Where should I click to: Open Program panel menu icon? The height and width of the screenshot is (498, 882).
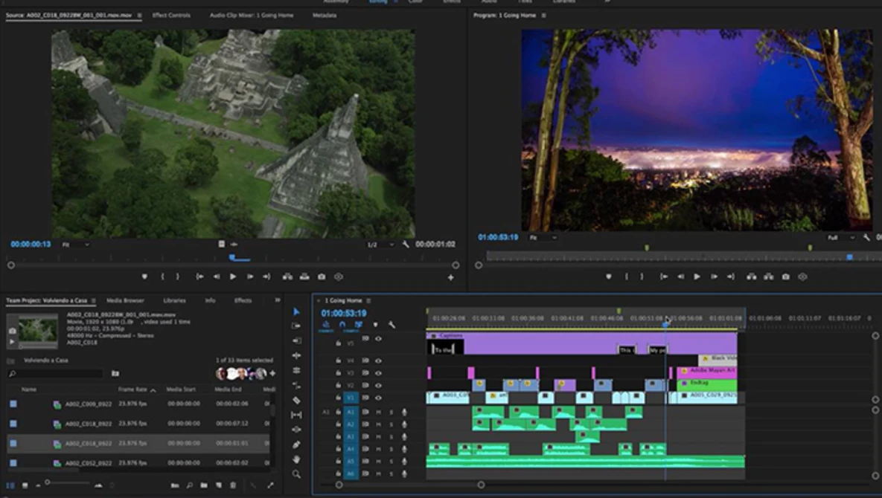tap(543, 16)
